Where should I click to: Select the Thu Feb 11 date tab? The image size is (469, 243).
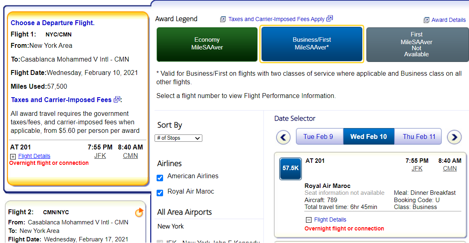point(419,136)
